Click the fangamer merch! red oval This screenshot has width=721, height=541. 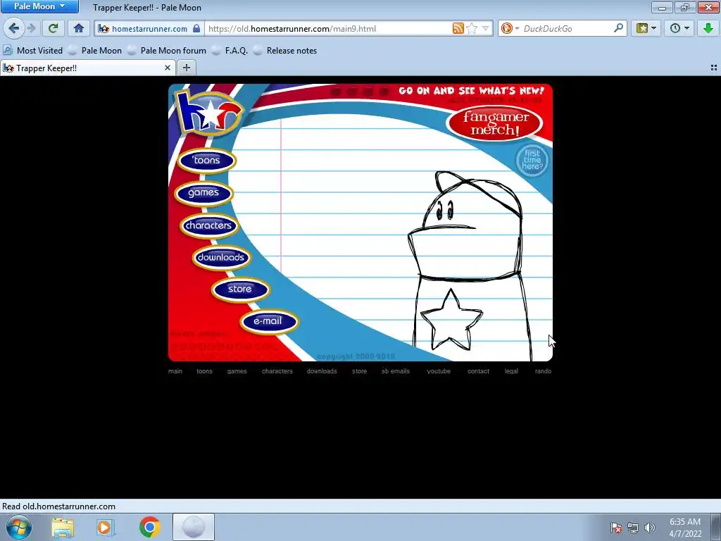click(x=494, y=123)
